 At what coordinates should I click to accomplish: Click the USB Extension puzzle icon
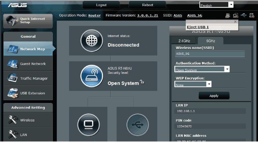pyautogui.click(x=12, y=93)
